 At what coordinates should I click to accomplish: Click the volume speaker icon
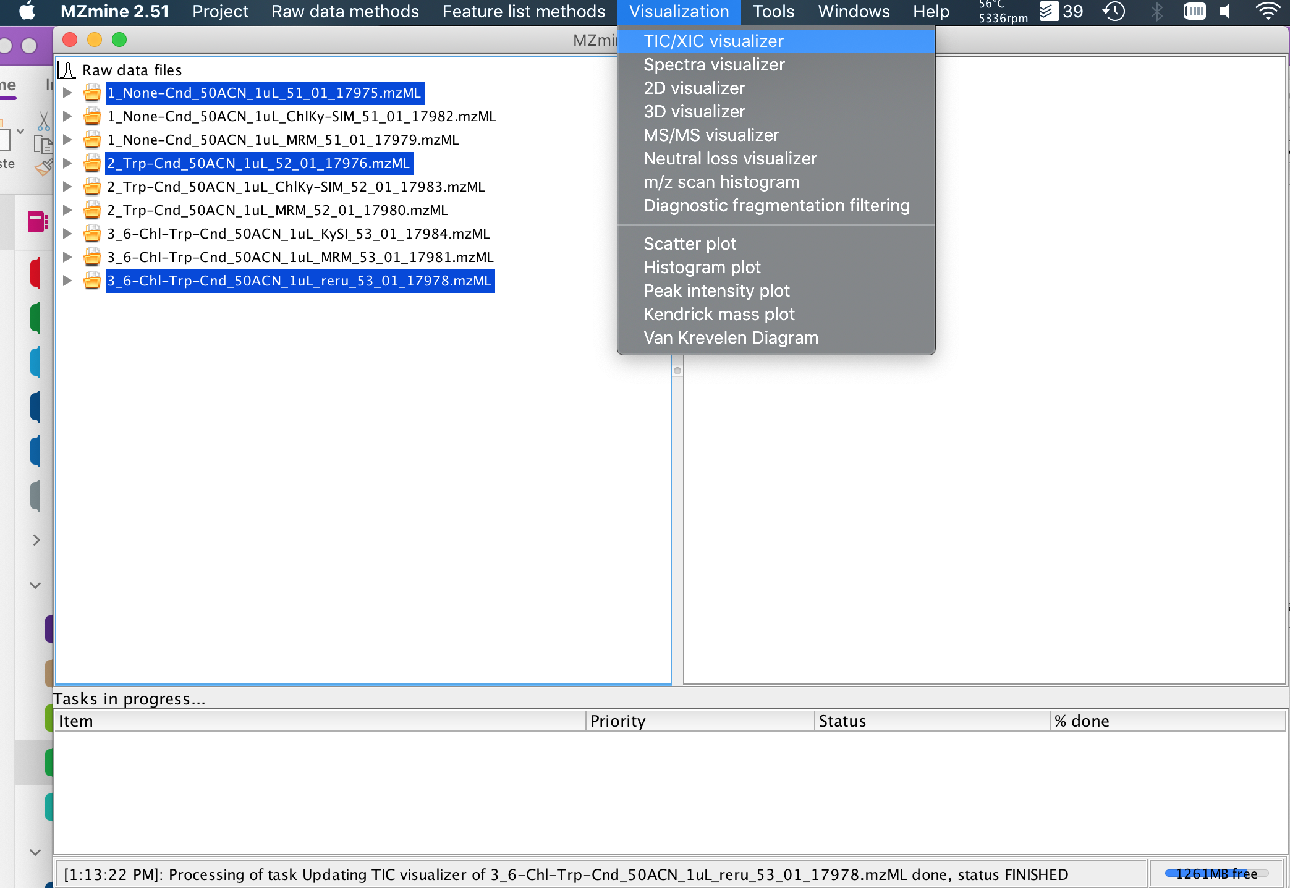[1225, 11]
